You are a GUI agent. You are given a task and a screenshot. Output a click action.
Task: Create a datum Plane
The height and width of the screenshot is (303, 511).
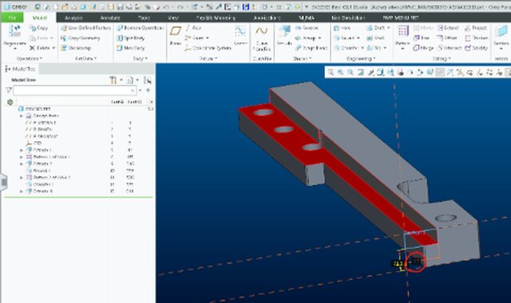click(176, 35)
